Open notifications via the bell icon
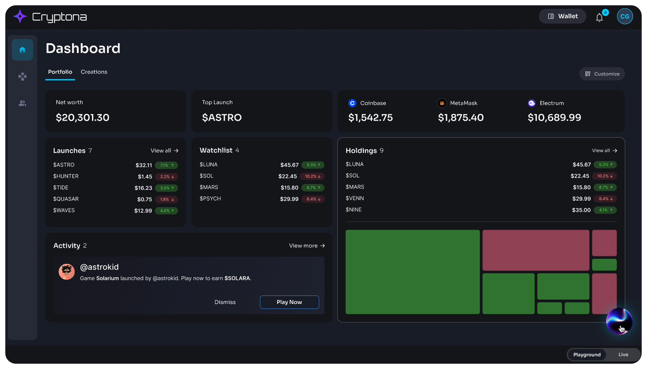Screen dimensions: 647x369 [x=599, y=17]
